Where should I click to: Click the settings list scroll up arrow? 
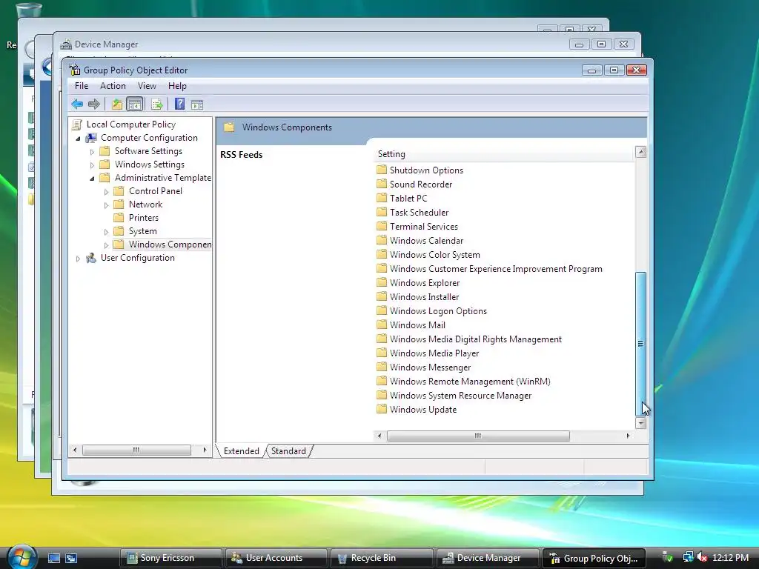tap(640, 152)
